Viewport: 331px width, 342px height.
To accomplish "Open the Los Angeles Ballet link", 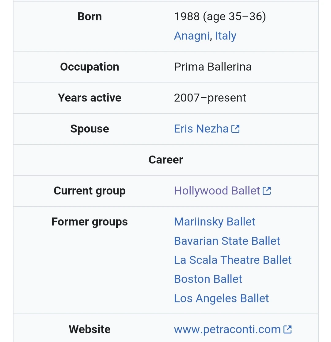I will pyautogui.click(x=221, y=298).
